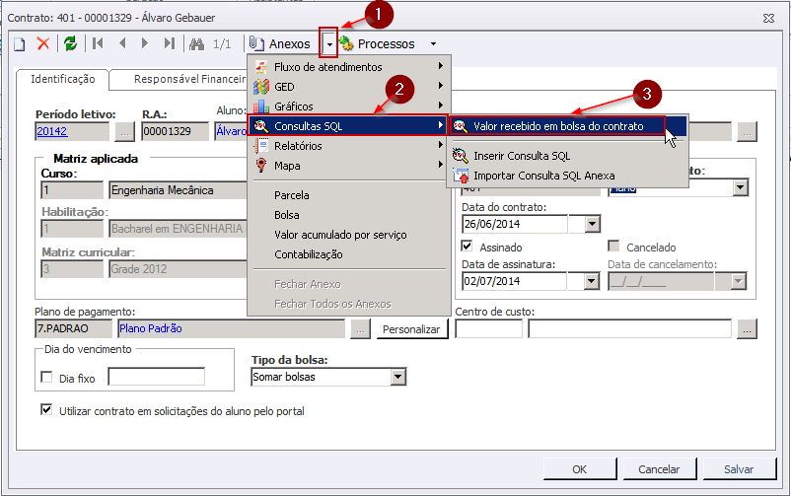Click the green refresh icon
Screen dimensions: 791x496
tap(70, 43)
